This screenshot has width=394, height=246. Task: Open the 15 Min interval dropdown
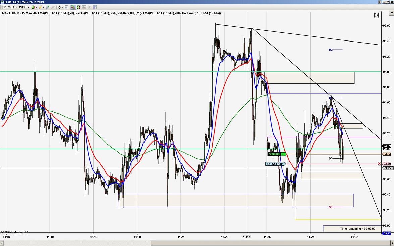28,7
